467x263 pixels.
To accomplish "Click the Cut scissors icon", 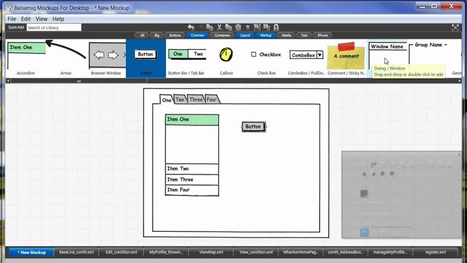I will coord(219,27).
